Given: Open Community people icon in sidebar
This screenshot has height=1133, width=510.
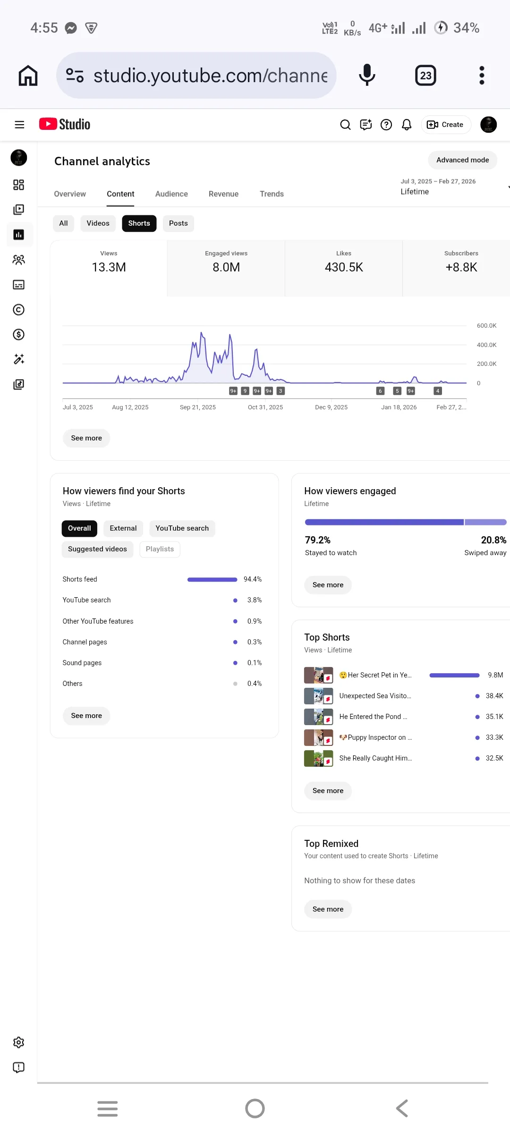Looking at the screenshot, I should 18,260.
